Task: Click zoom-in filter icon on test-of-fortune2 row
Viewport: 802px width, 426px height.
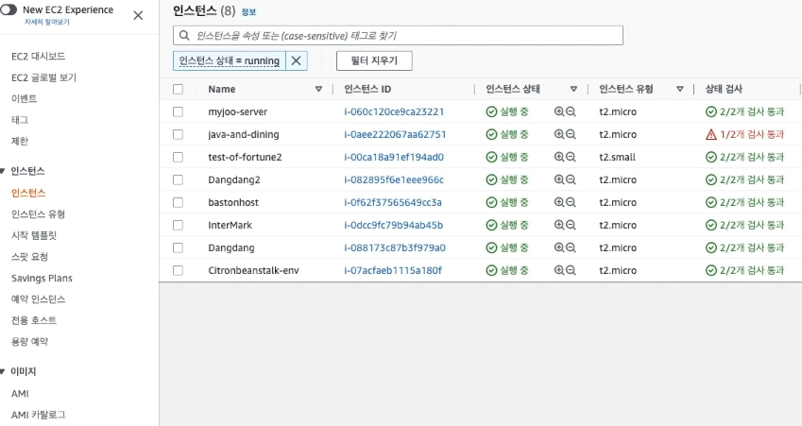Action: click(559, 157)
